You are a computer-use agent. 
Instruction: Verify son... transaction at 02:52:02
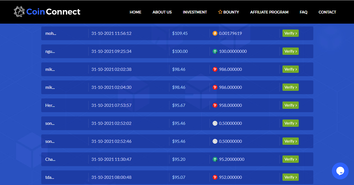tap(291, 123)
